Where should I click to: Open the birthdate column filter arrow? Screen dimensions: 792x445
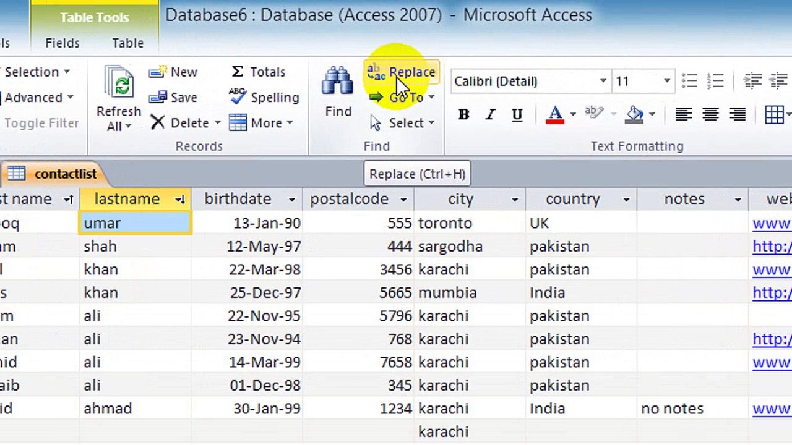(291, 199)
